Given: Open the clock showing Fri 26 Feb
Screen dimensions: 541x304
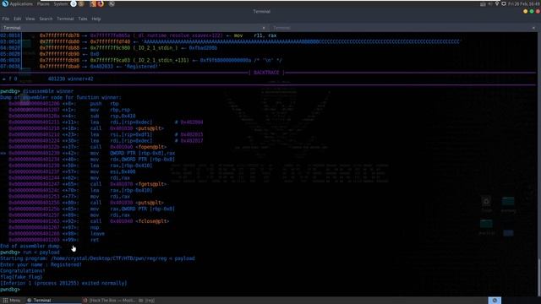Looking at the screenshot, I should pyautogui.click(x=524, y=3).
